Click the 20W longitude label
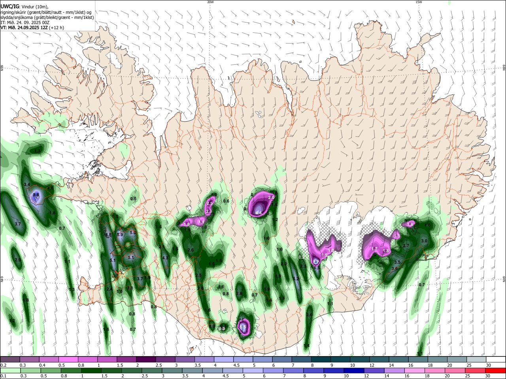 (210, 2)
